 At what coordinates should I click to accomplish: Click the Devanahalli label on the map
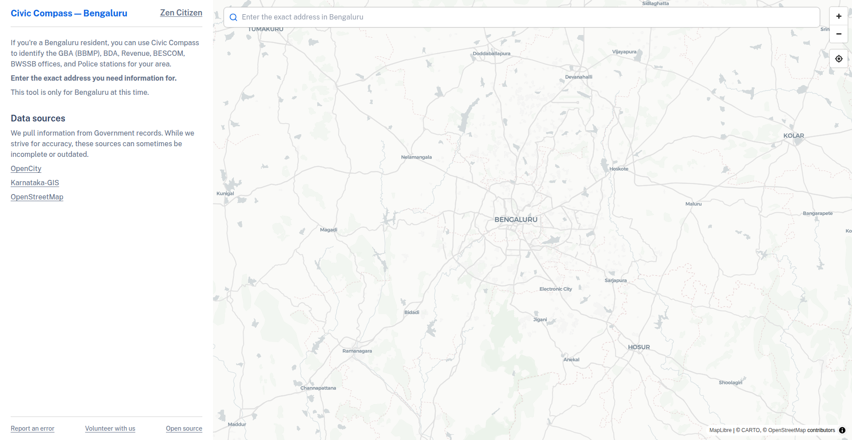point(579,77)
